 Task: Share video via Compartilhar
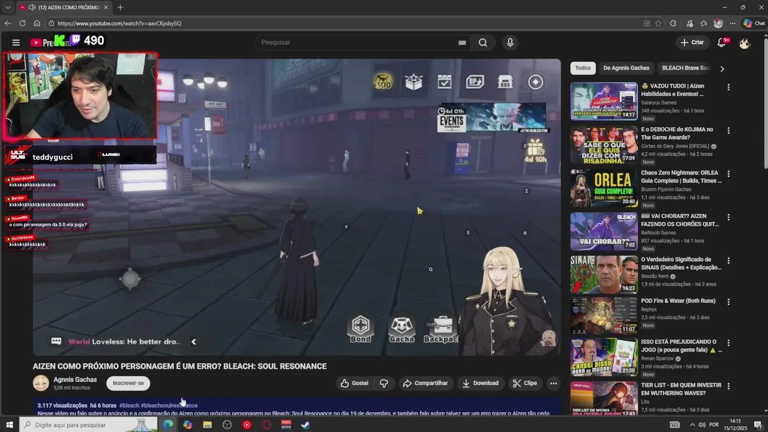(x=425, y=383)
